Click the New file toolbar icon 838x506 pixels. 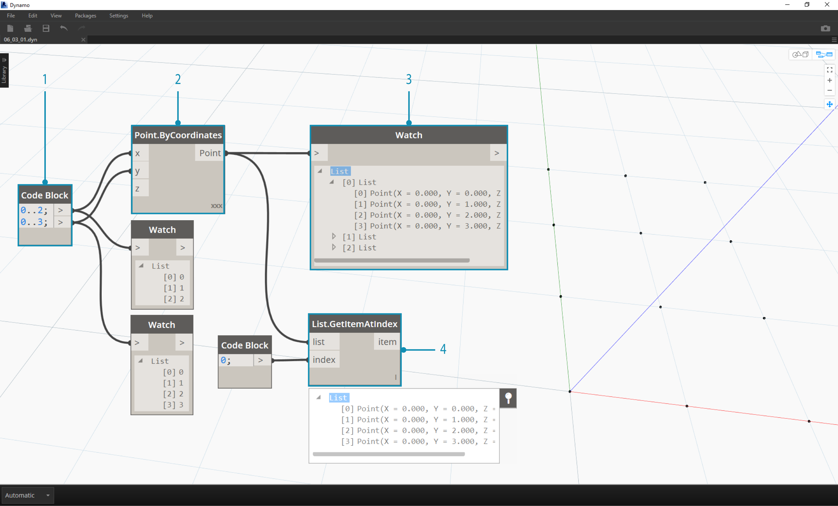click(x=10, y=28)
